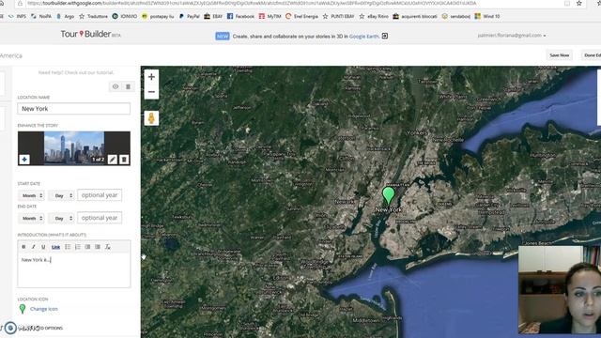Open the Argo bookmark

(x=65, y=17)
